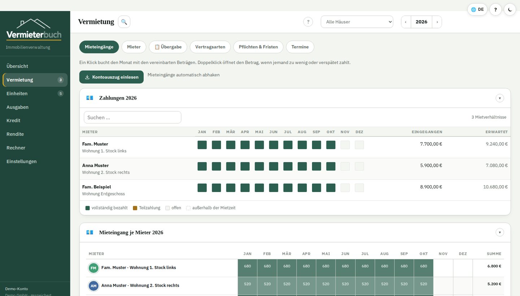Click Fam. Beispiel tenant name in Zahlungen
The height and width of the screenshot is (296, 520).
click(x=96, y=187)
